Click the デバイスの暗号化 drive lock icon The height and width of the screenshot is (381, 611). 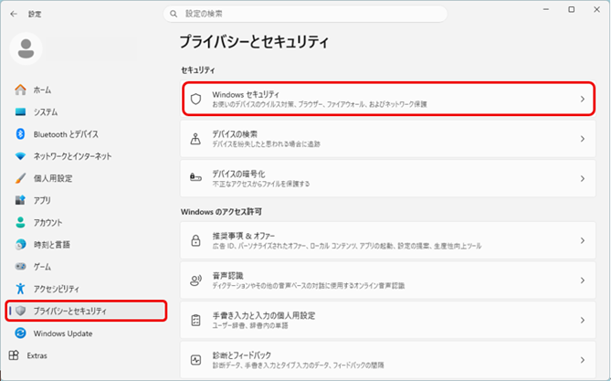[195, 176]
